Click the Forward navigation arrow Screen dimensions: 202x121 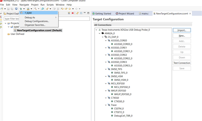[x=76, y=9]
